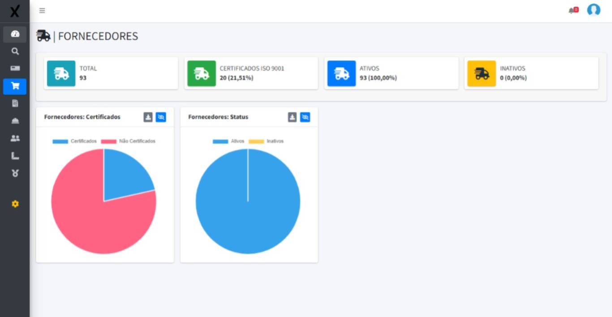Screen dimensions: 612x317
Task: Click the service bell sidebar icon
Action: (15, 121)
